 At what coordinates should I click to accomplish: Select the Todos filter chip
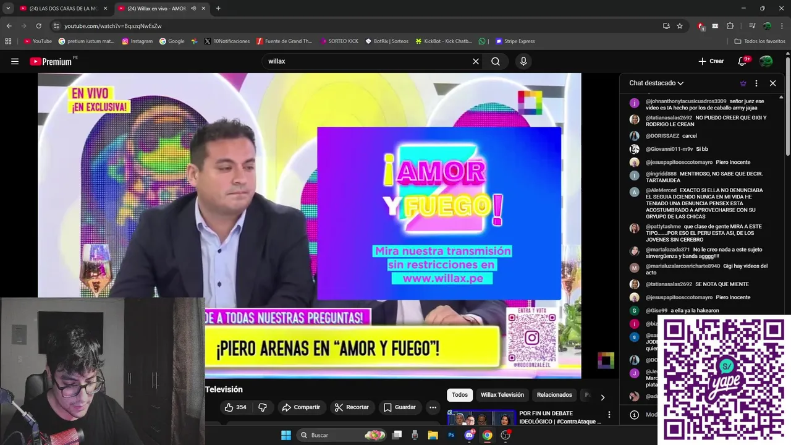pos(460,395)
